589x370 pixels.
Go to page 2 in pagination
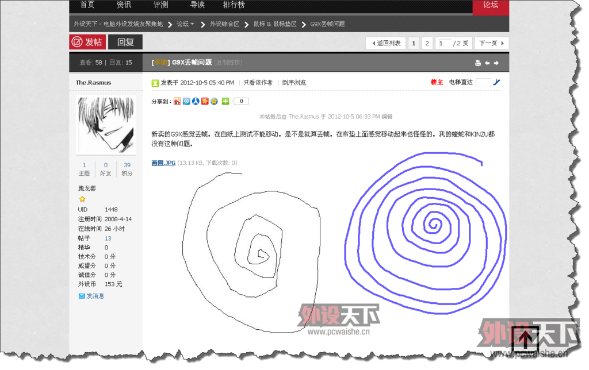[427, 43]
